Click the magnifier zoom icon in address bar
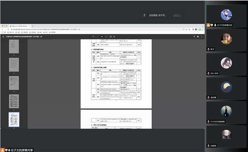 click(184, 29)
